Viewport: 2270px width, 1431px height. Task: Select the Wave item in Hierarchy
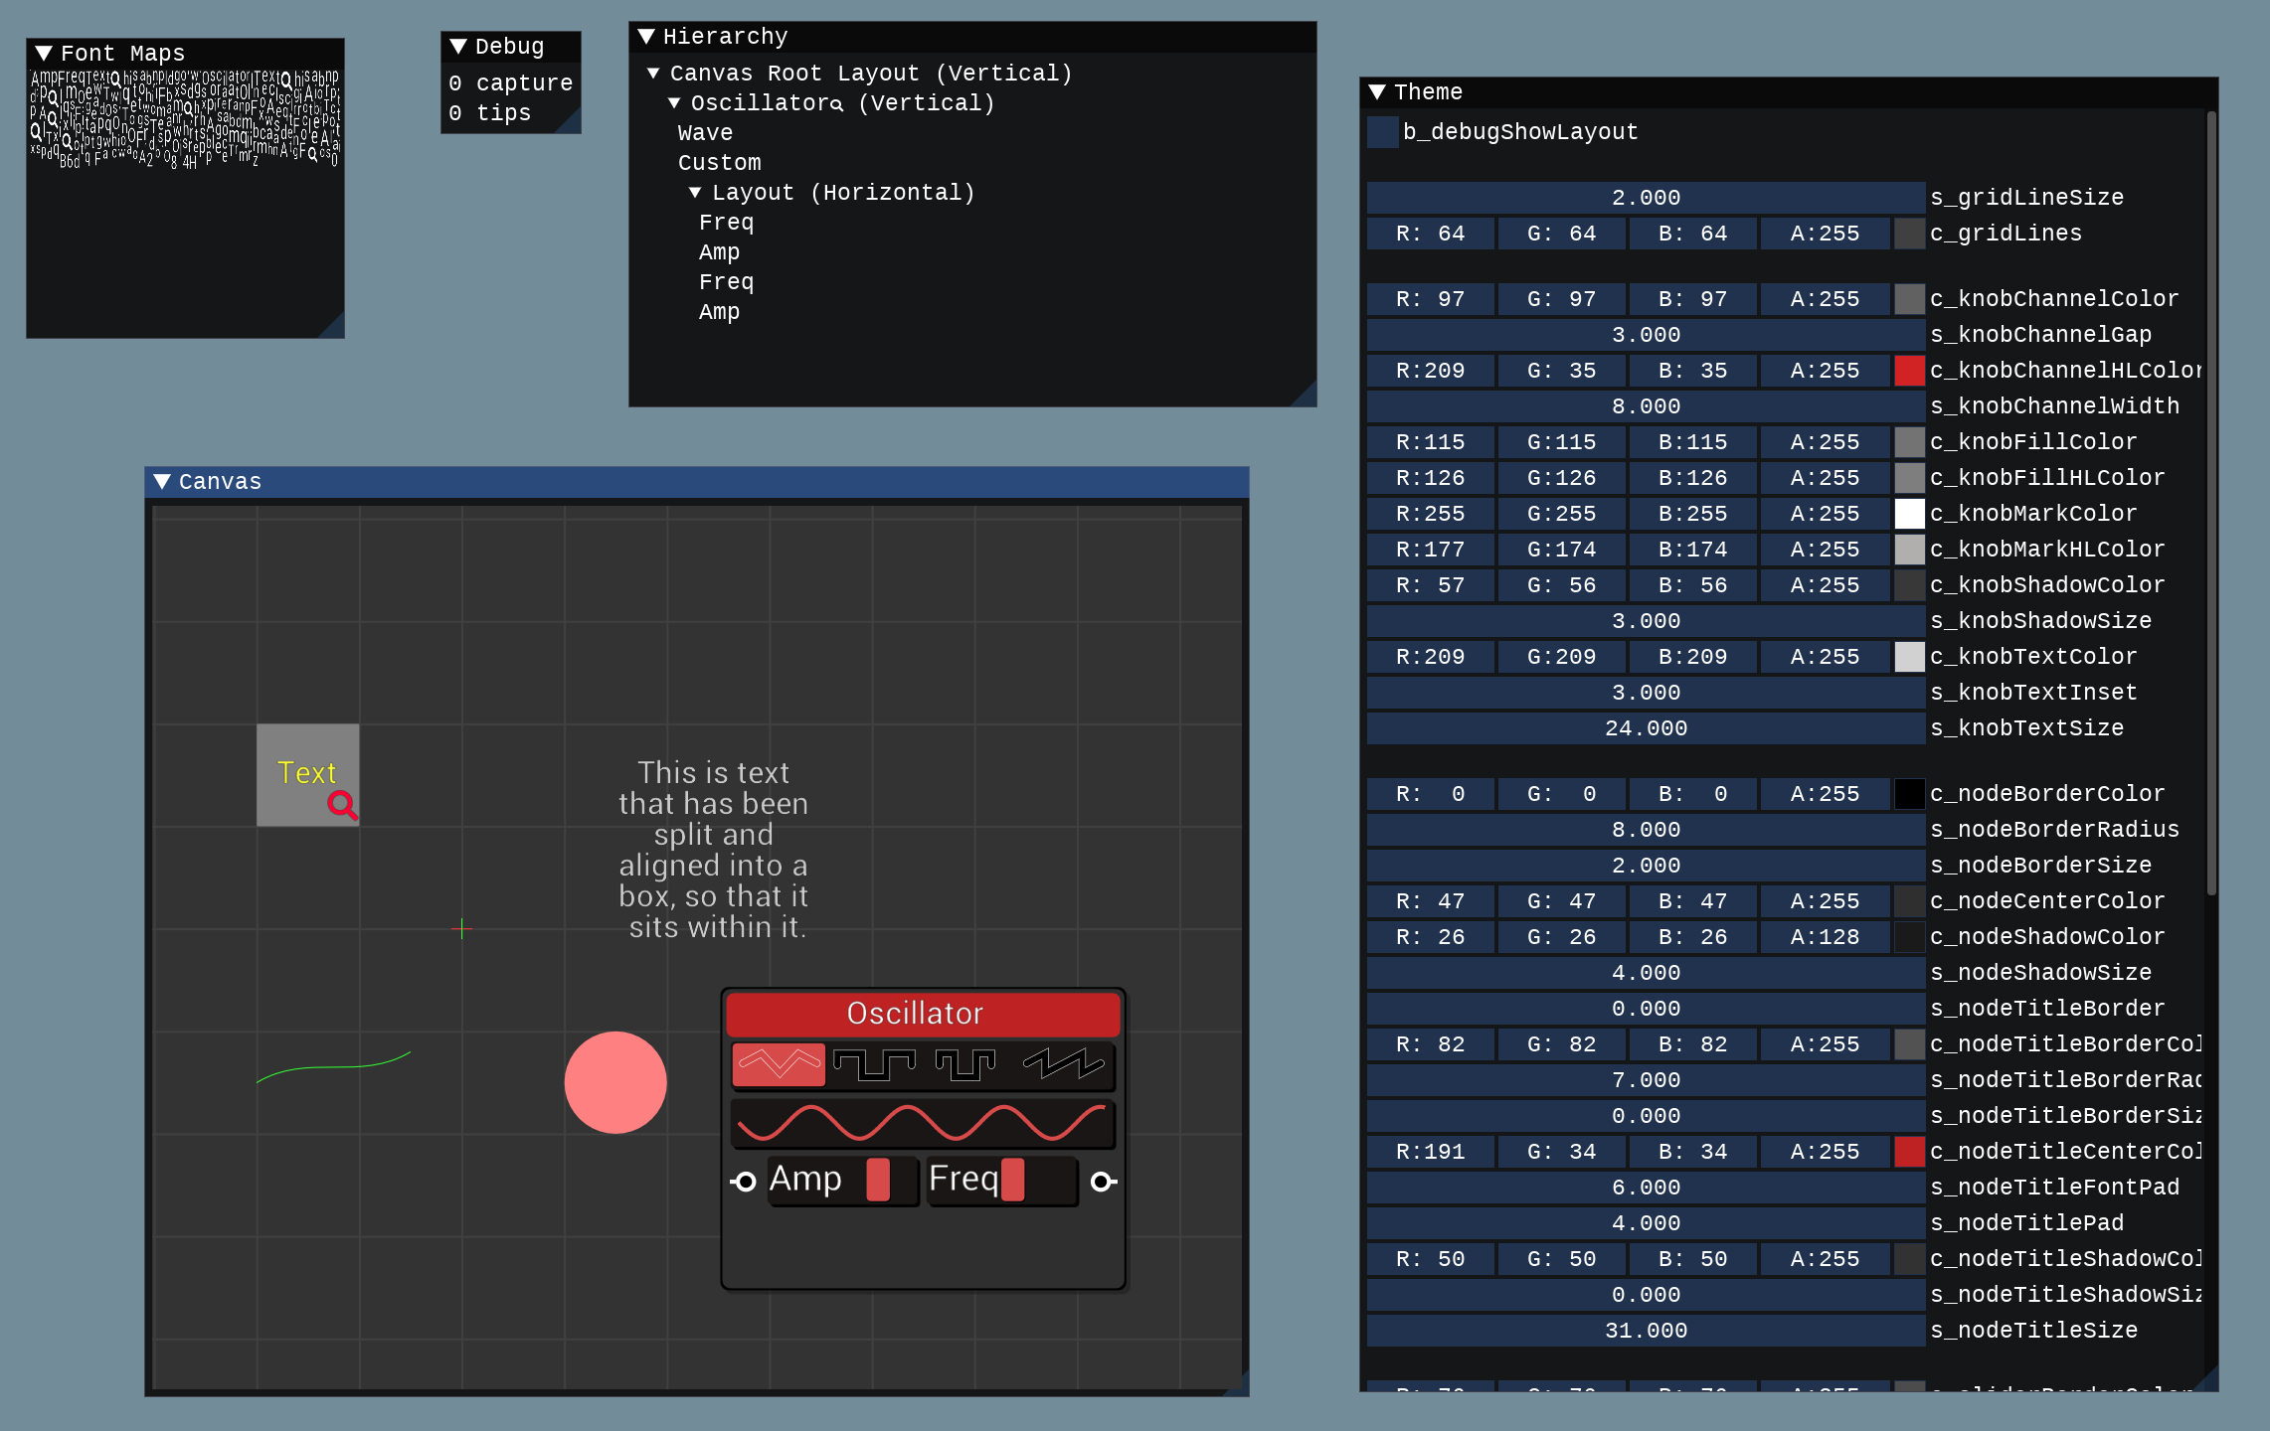point(705,133)
